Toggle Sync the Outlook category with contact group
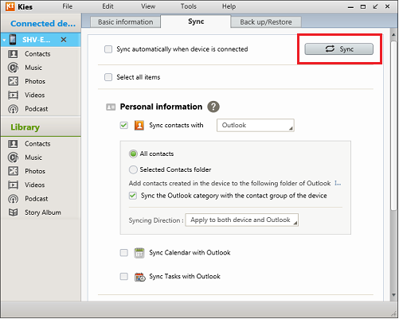 point(133,196)
